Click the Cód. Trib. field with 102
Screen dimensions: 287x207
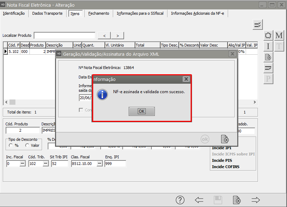36,164
